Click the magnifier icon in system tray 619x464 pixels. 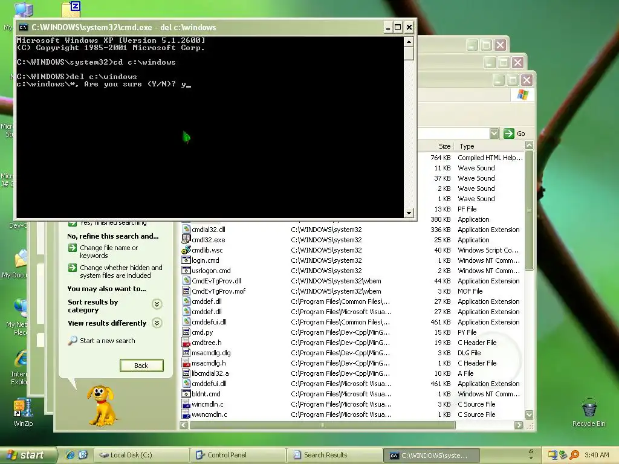coord(574,455)
